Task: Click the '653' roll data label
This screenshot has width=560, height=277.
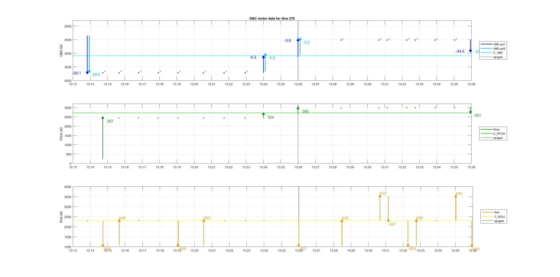Action: [x=207, y=218]
